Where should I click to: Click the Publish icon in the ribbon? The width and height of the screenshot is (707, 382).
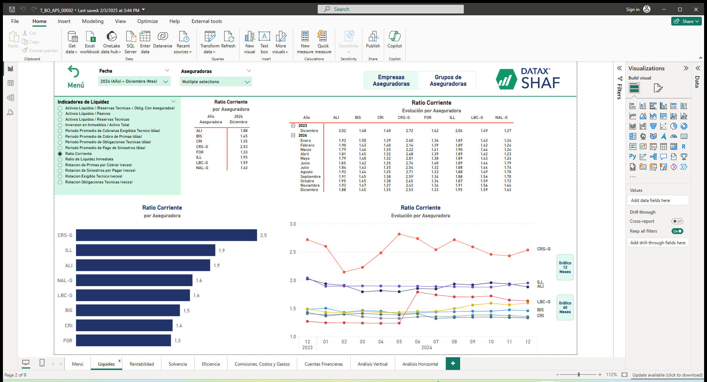[373, 40]
